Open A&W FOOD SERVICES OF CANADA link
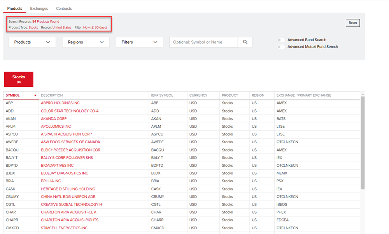Screen dimensions: 389x234 70,142
